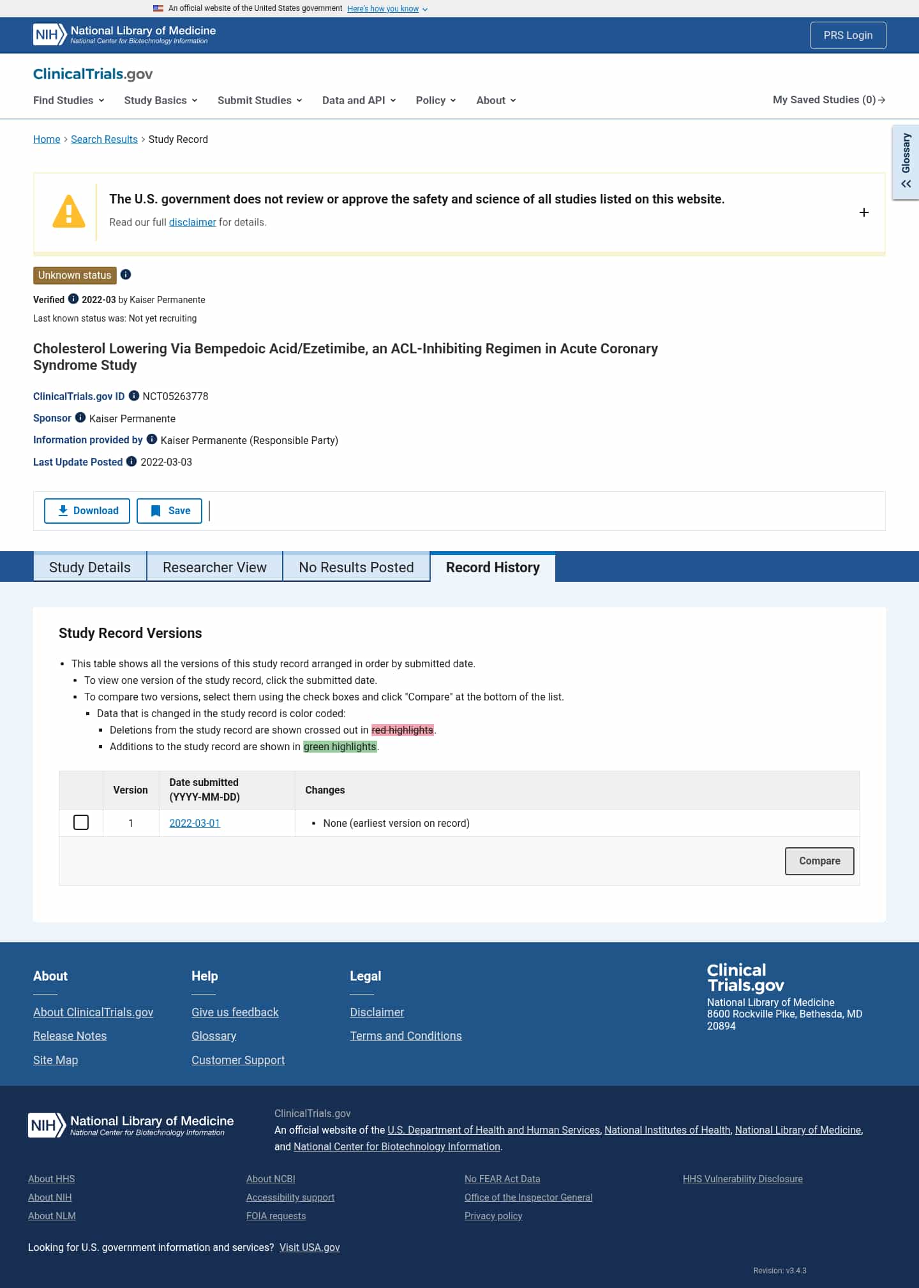Select the No Results Posted tab
Image resolution: width=919 pixels, height=1288 pixels.
point(356,567)
